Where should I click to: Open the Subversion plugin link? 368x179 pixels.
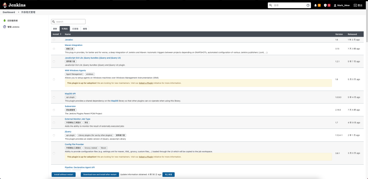[x=70, y=106]
